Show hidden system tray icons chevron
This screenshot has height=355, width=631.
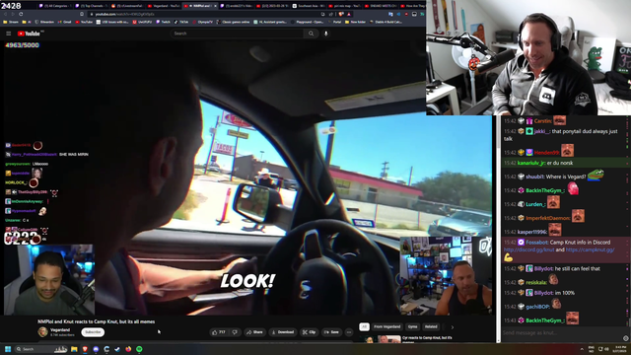point(582,349)
